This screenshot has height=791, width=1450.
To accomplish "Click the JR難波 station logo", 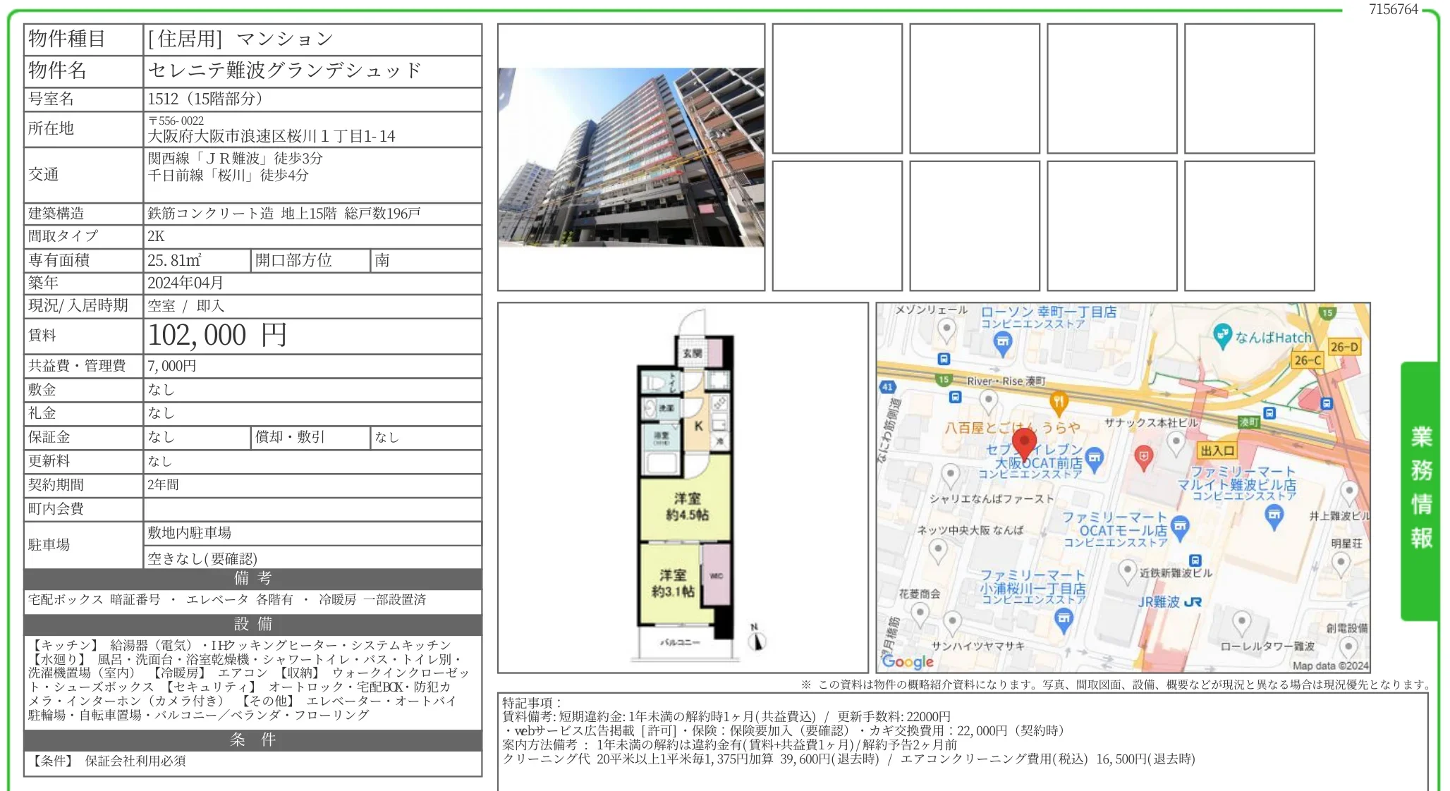I will (x=1193, y=602).
